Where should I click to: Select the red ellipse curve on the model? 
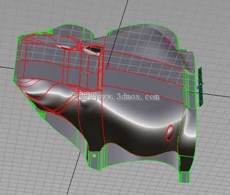(x=169, y=133)
